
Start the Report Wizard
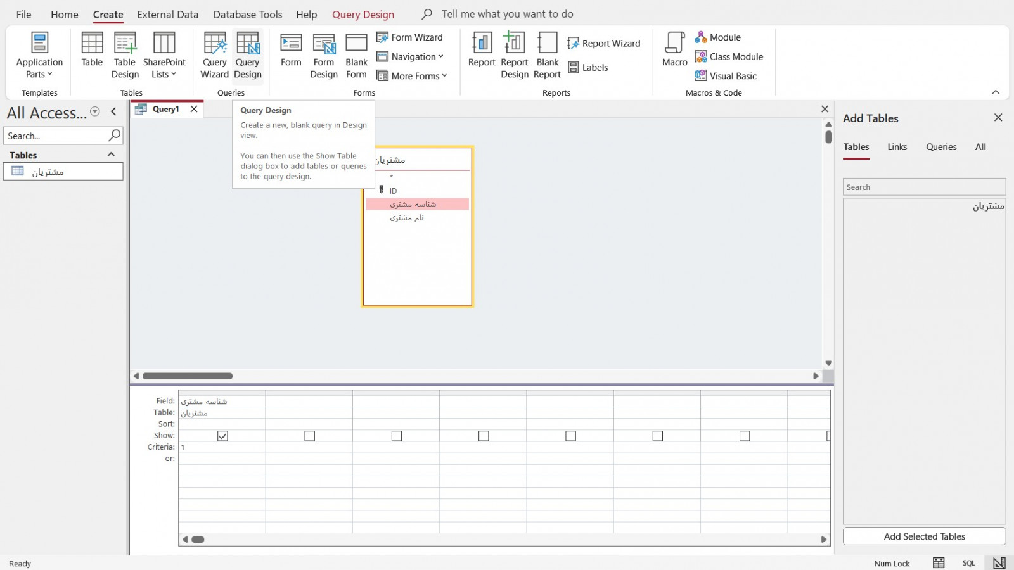[604, 43]
